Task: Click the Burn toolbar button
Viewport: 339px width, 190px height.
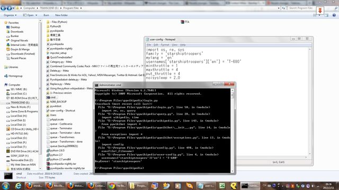Action: [x=46, y=15]
